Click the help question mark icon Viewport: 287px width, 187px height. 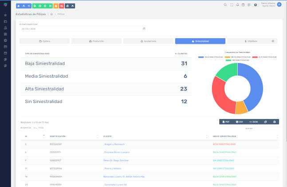coord(256,5)
